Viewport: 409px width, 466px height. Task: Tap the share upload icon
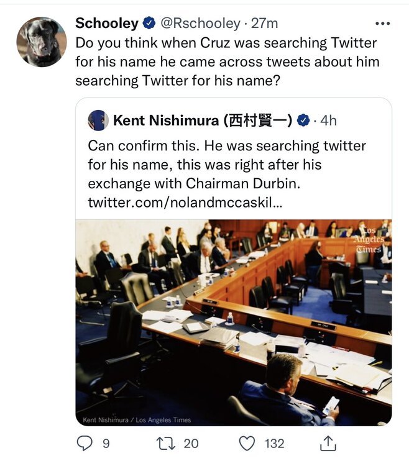click(x=329, y=443)
